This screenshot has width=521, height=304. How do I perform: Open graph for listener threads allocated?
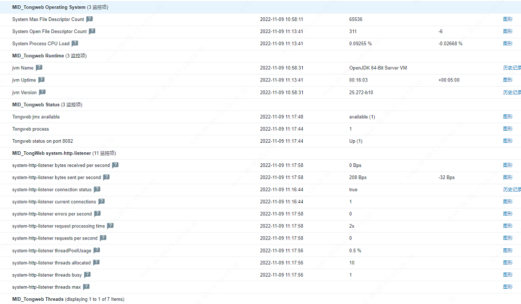pyautogui.click(x=508, y=263)
